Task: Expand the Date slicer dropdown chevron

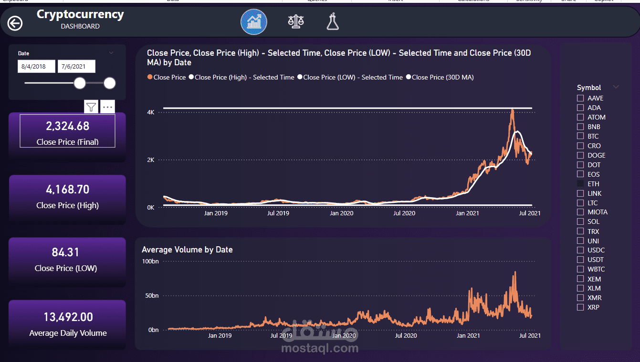Action: [111, 53]
